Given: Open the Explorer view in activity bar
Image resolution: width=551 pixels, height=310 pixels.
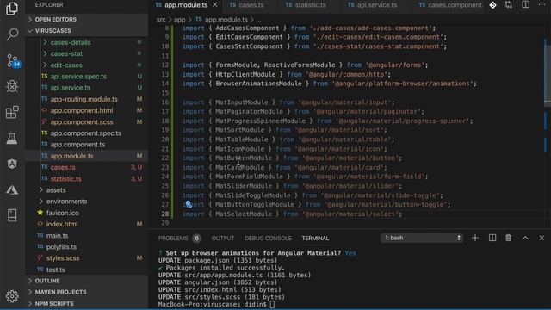Looking at the screenshot, I should pos(12,9).
